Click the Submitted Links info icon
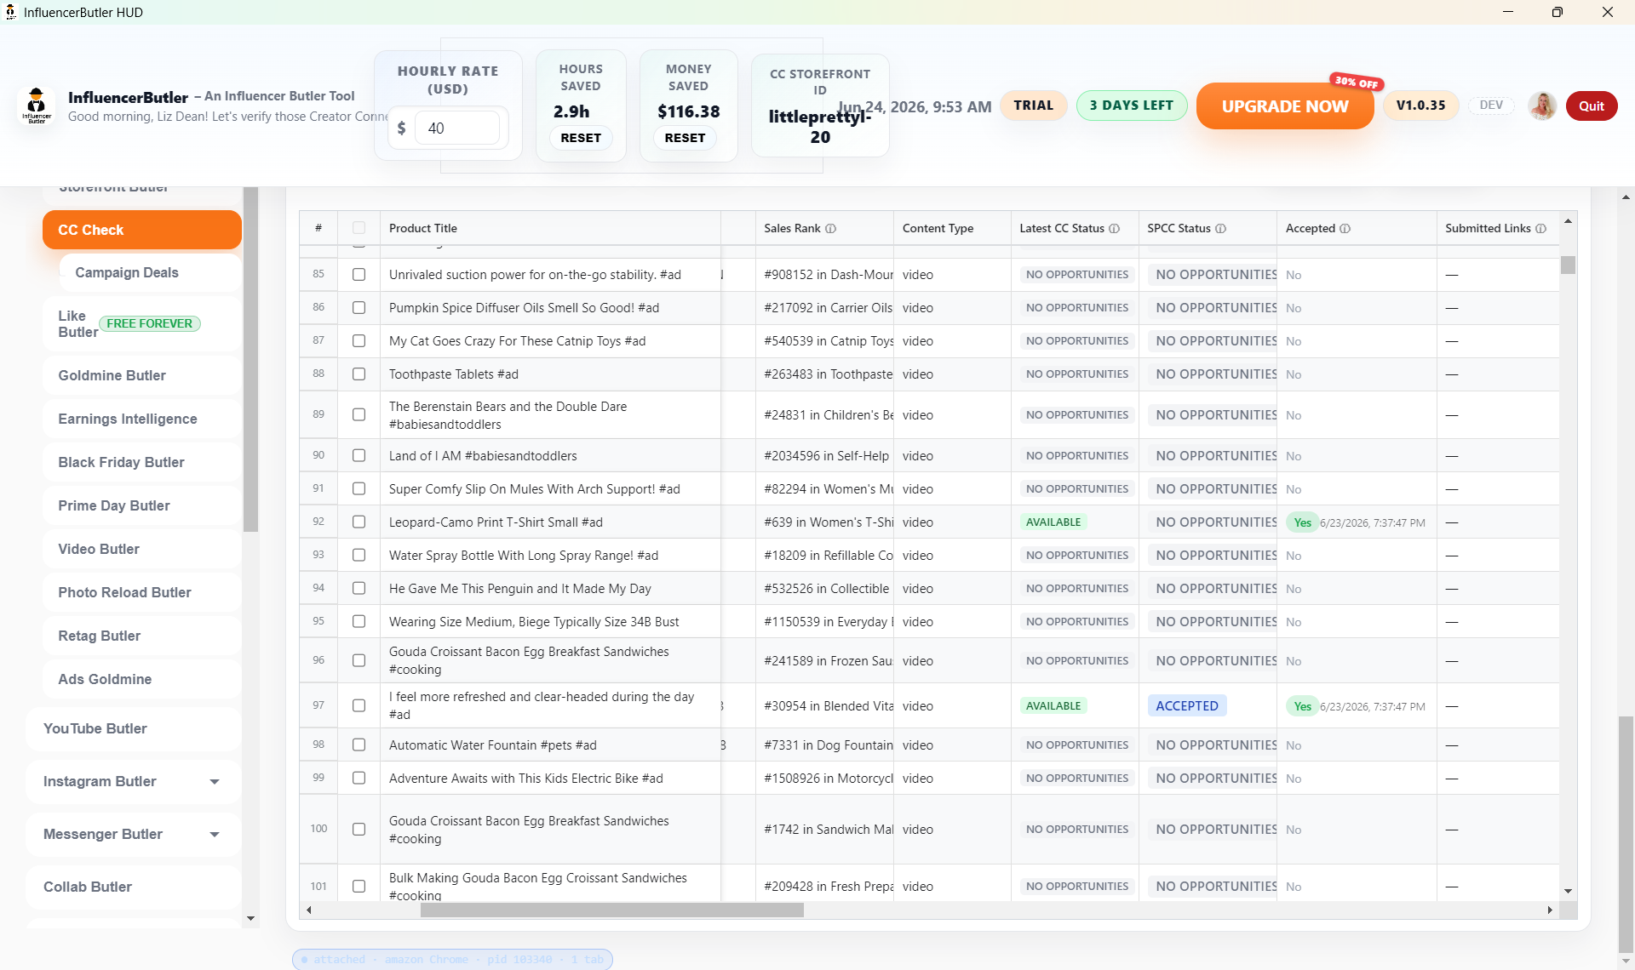Image resolution: width=1635 pixels, height=970 pixels. 1540,229
